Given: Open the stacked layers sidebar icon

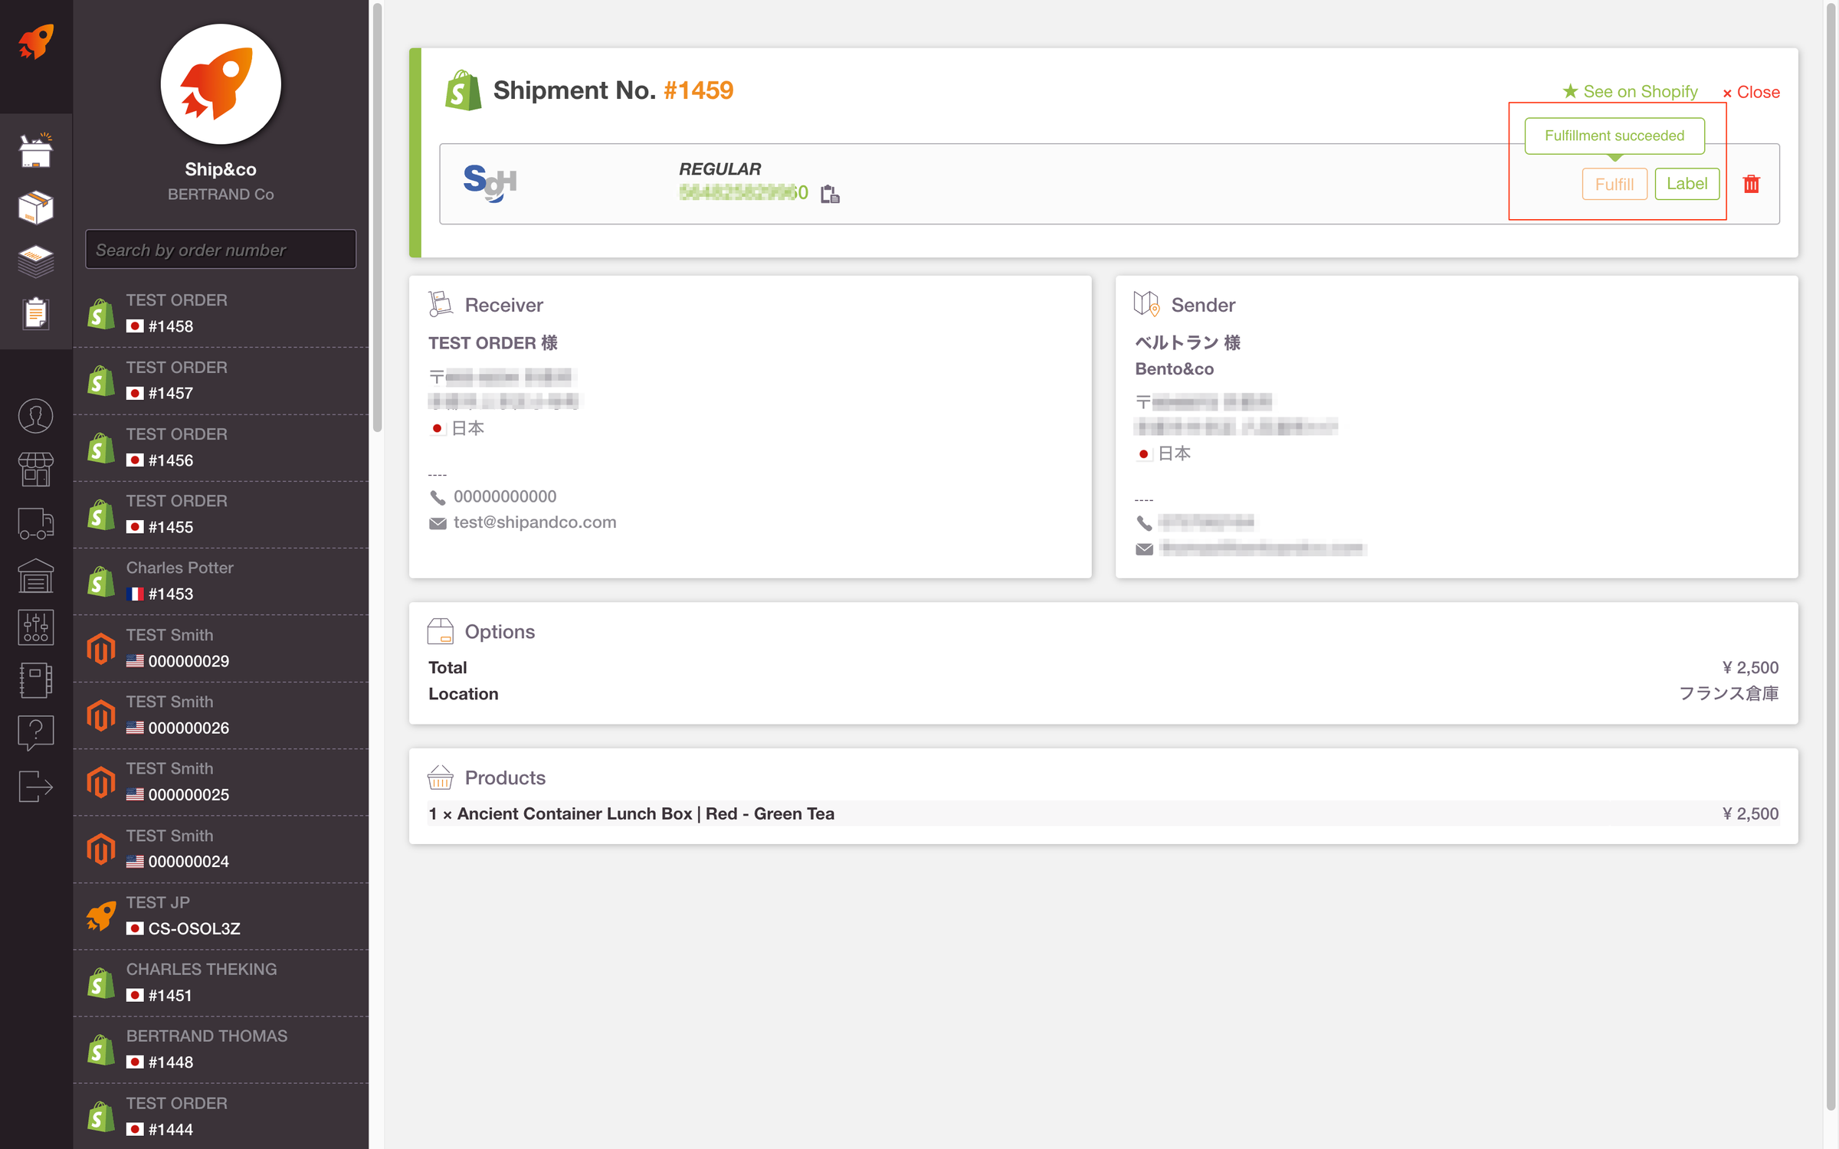Looking at the screenshot, I should (35, 261).
